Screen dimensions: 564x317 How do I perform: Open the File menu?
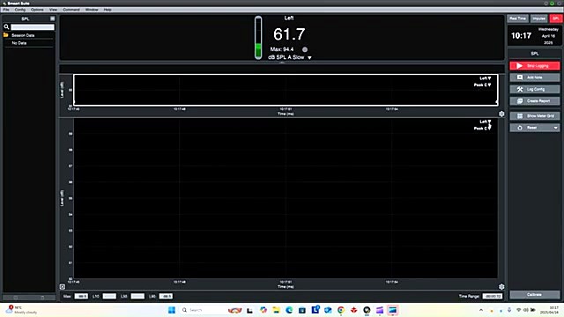pyautogui.click(x=6, y=10)
